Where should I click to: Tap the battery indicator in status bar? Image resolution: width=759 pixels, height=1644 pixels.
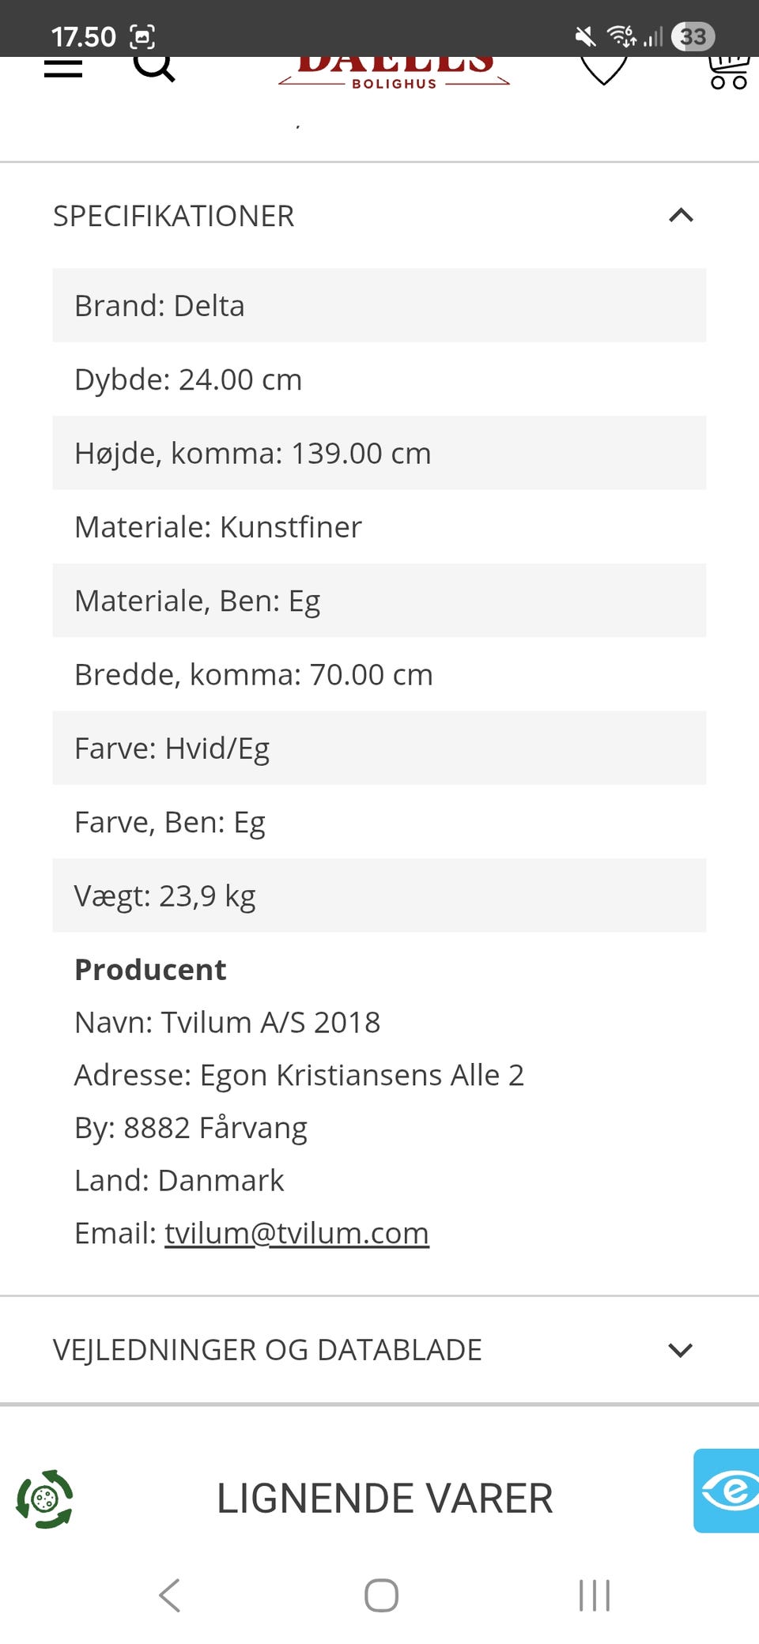[x=693, y=36]
